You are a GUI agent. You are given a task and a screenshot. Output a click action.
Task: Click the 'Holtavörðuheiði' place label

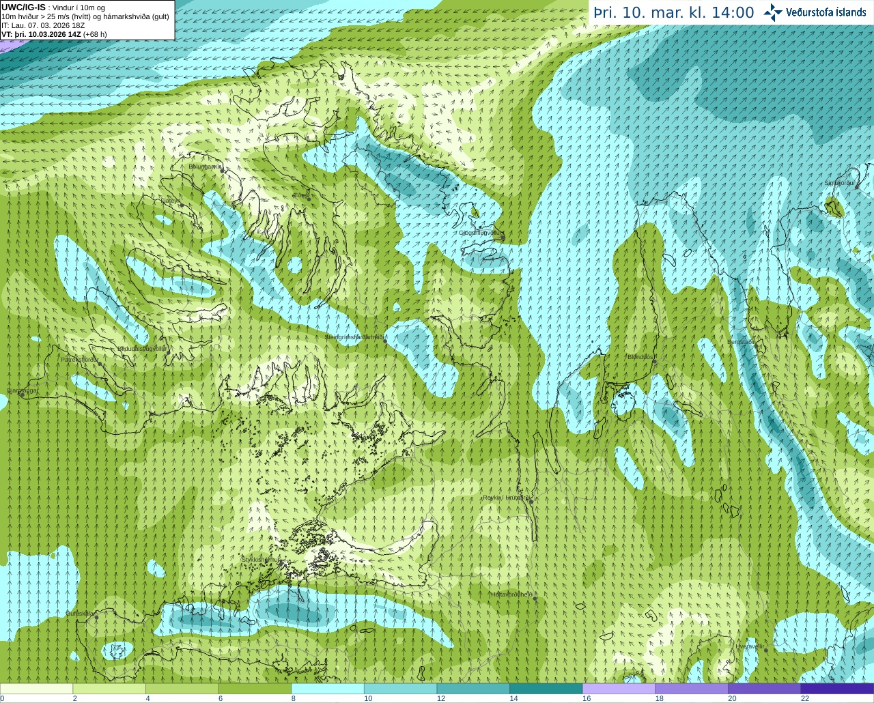(x=512, y=594)
